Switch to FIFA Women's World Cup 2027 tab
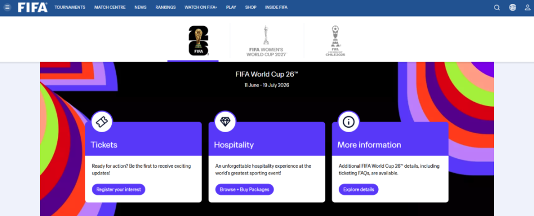The image size is (534, 216). tap(266, 41)
